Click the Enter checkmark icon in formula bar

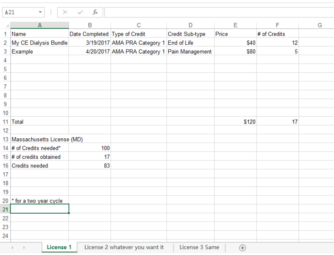pos(80,12)
